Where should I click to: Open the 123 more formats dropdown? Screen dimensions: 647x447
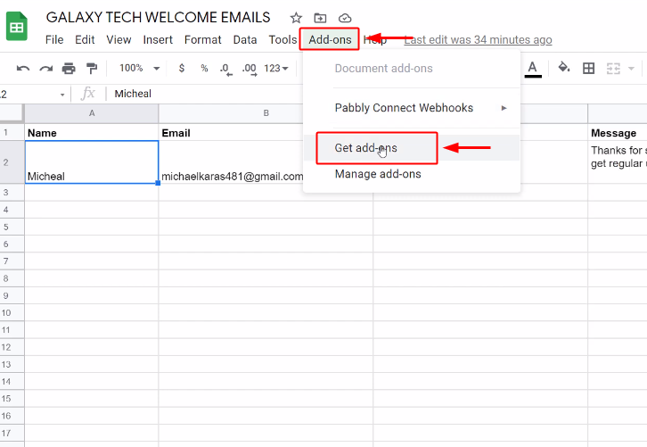[276, 68]
